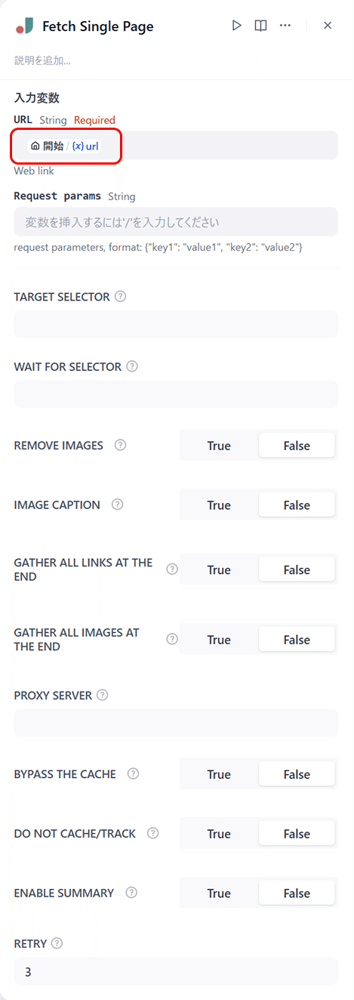Image resolution: width=354 pixels, height=1000 pixels.
Task: Show help icon next to REMOVE IMAGES
Action: tap(120, 445)
